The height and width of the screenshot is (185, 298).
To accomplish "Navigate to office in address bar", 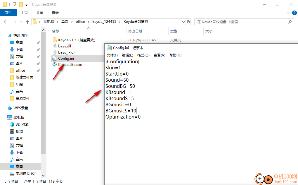I will [x=80, y=22].
